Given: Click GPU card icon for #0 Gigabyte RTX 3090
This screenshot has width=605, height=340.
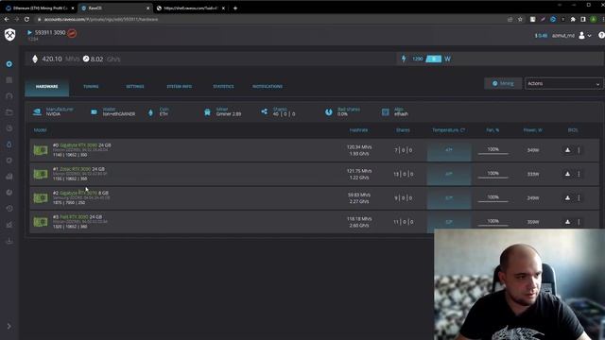Looking at the screenshot, I should click(x=41, y=150).
